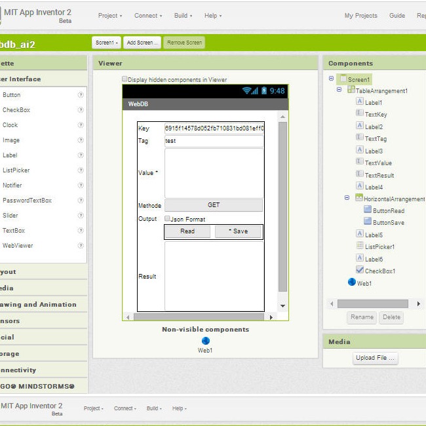The image size is (426, 426).
Task: Go to My Projects
Action: [x=361, y=16]
